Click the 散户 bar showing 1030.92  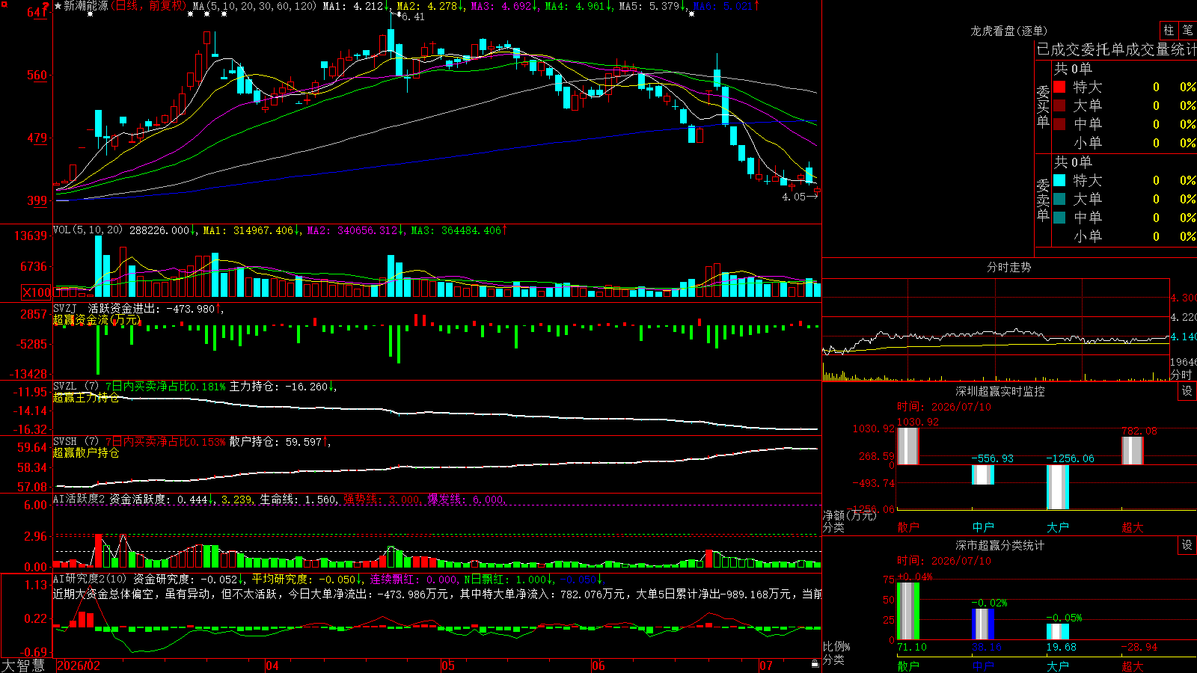pos(908,446)
